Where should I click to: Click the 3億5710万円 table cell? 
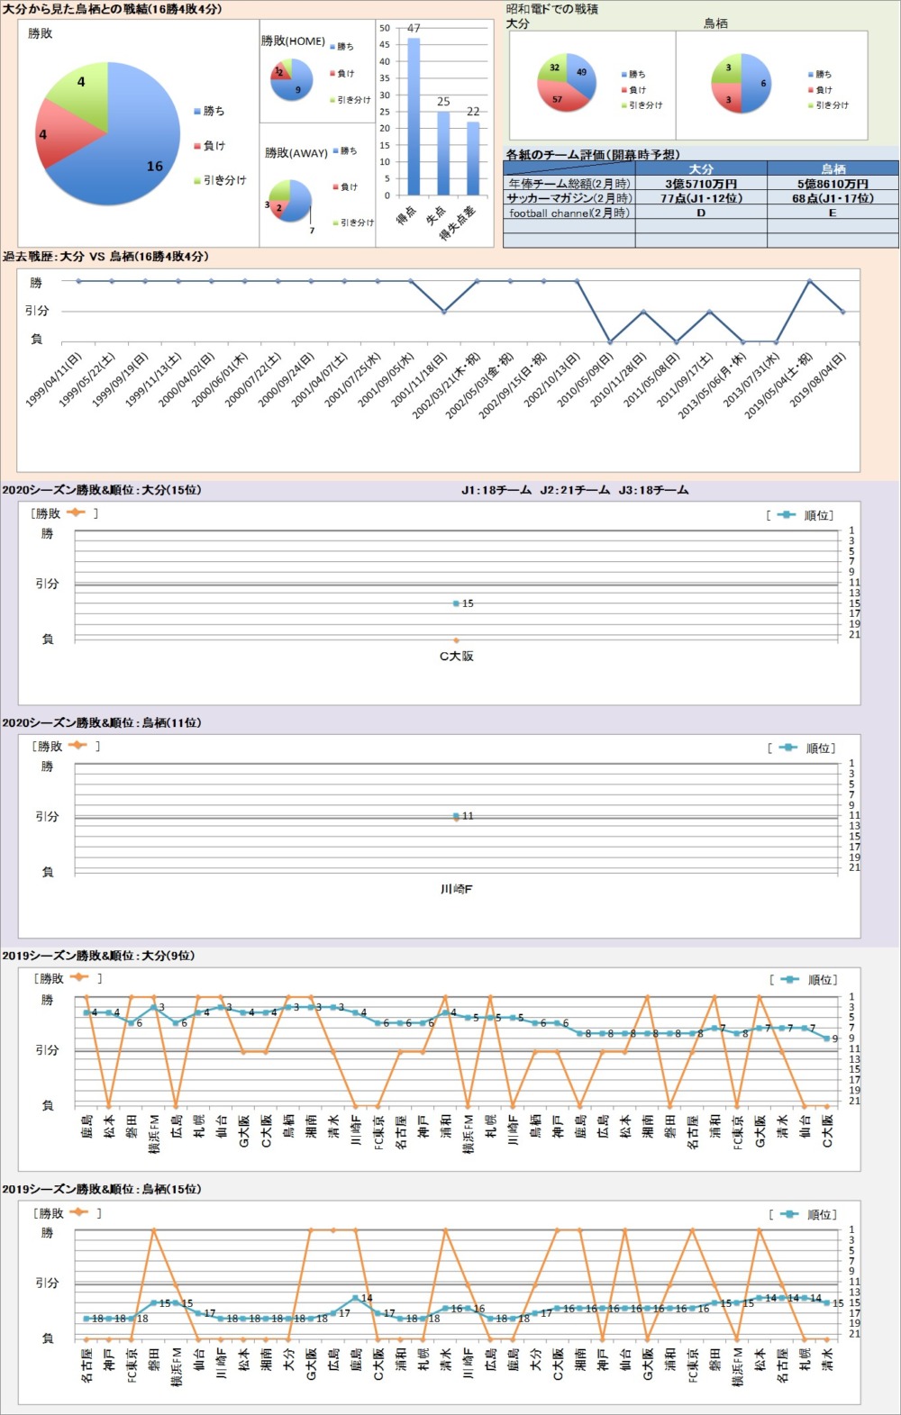701,184
